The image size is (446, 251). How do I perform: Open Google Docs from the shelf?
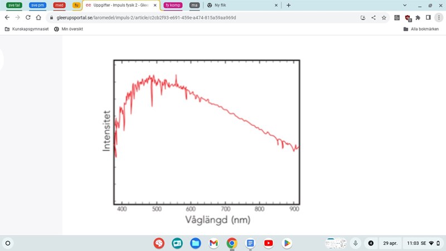(x=250, y=243)
